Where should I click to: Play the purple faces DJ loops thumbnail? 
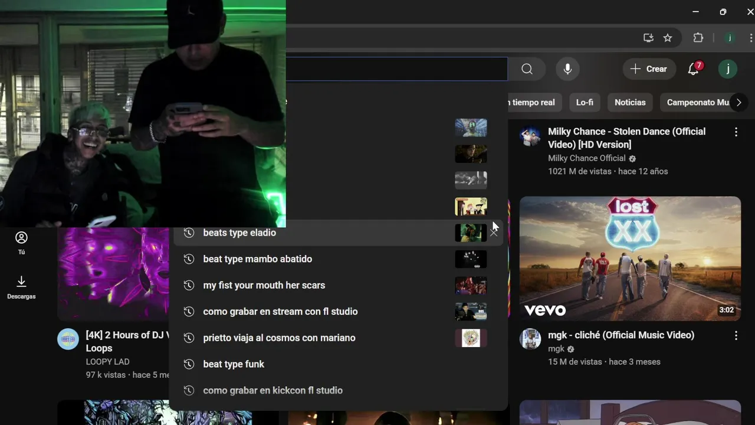click(x=113, y=273)
